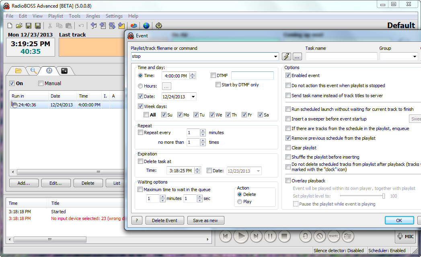The height and width of the screenshot is (257, 421).
Task: Click the playlist-loop player button
Action: click(x=348, y=237)
